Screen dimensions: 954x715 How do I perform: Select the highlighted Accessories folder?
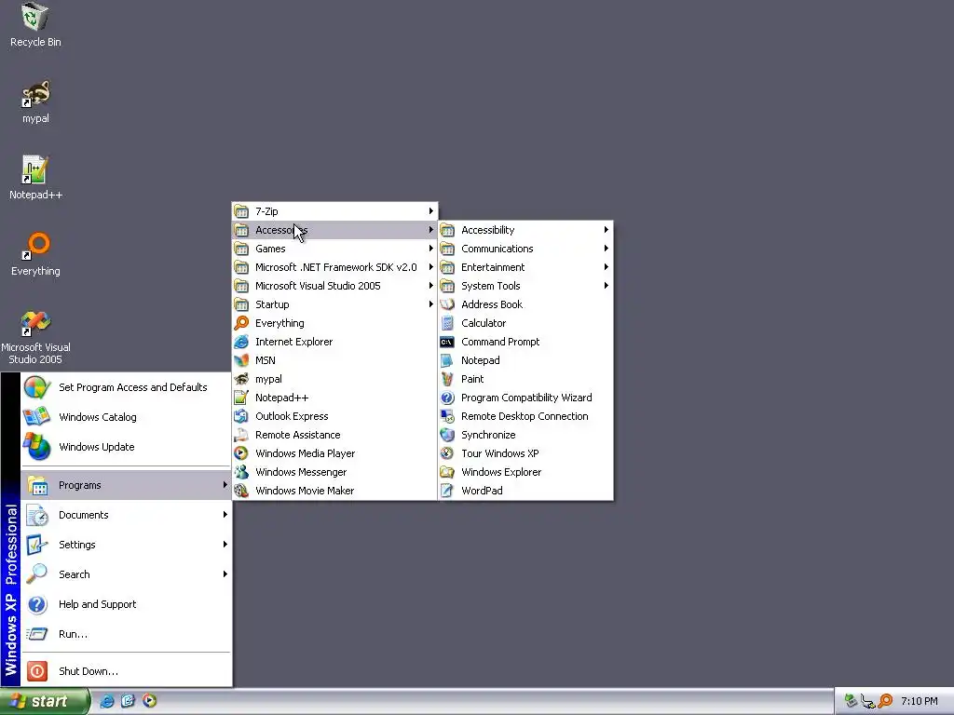(x=334, y=230)
